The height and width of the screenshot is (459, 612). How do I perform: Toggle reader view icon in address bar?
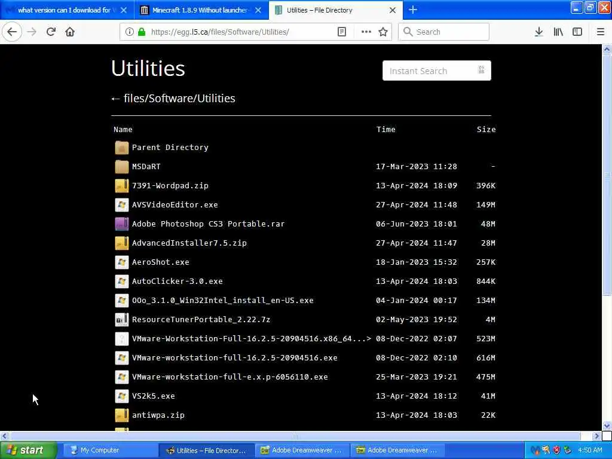(341, 32)
